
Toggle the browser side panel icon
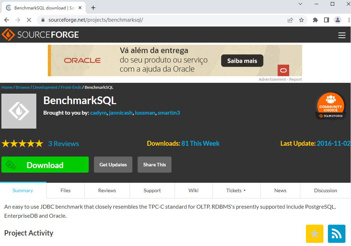[x=326, y=20]
